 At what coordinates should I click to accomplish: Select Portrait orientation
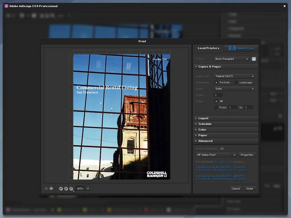(216, 83)
